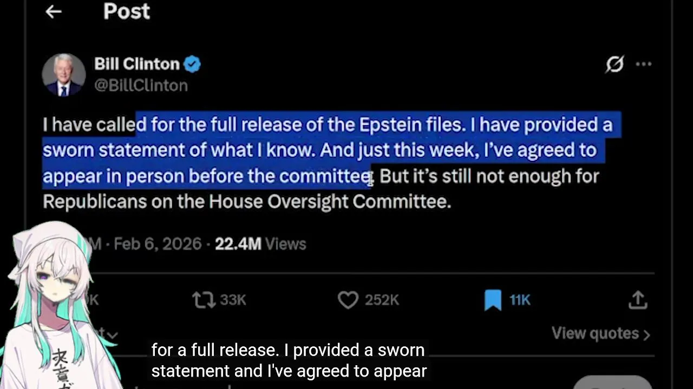Go back using the left arrow
This screenshot has width=693, height=389.
pyautogui.click(x=54, y=11)
